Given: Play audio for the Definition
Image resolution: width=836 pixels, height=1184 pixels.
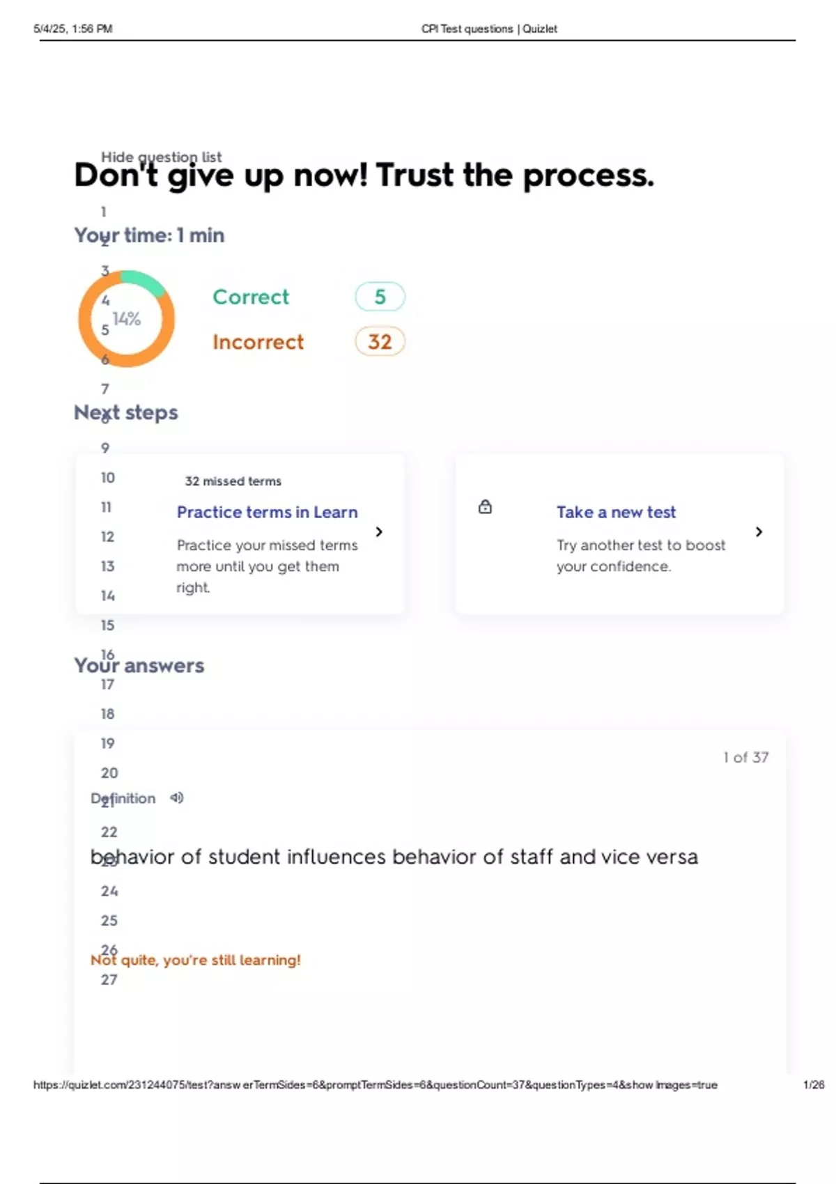Looking at the screenshot, I should (x=177, y=798).
